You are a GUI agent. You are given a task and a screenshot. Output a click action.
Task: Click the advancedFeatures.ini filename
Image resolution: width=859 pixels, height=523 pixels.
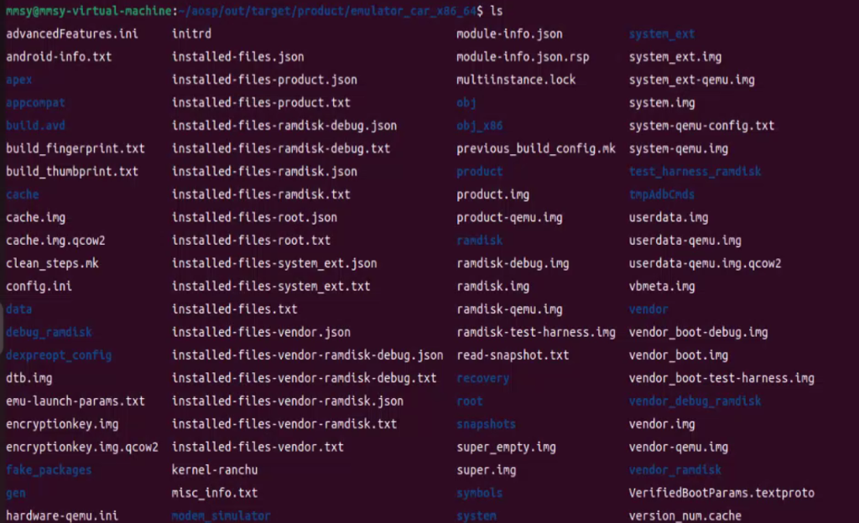(x=72, y=34)
